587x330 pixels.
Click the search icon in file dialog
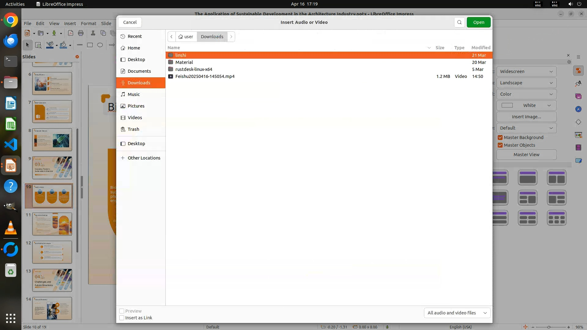(x=459, y=22)
